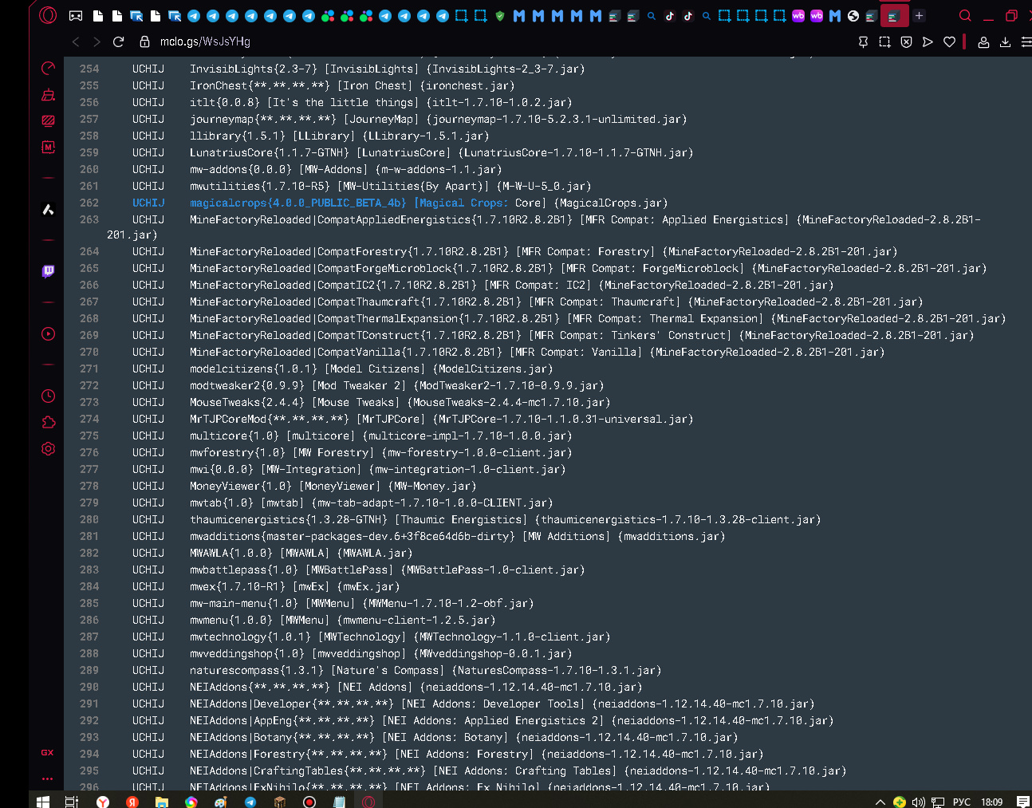Click the mclo.gs/WsJsYHg address field

click(x=205, y=41)
